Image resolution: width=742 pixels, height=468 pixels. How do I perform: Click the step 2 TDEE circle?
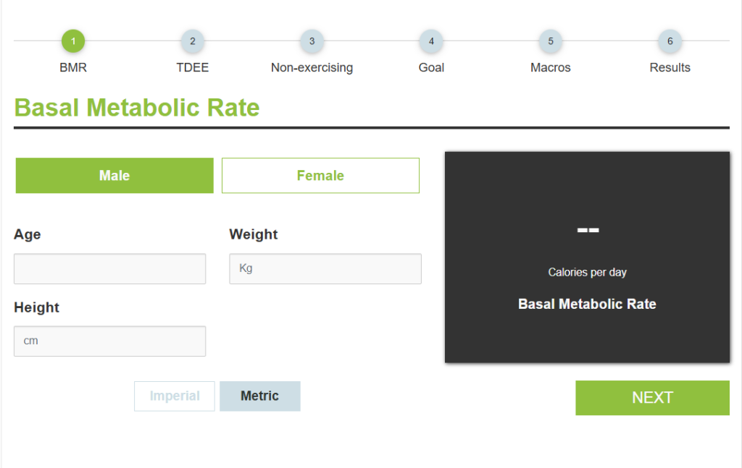pyautogui.click(x=192, y=41)
